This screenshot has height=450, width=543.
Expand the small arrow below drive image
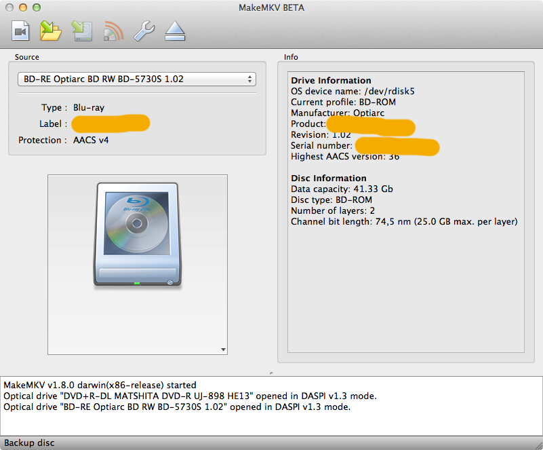click(223, 350)
